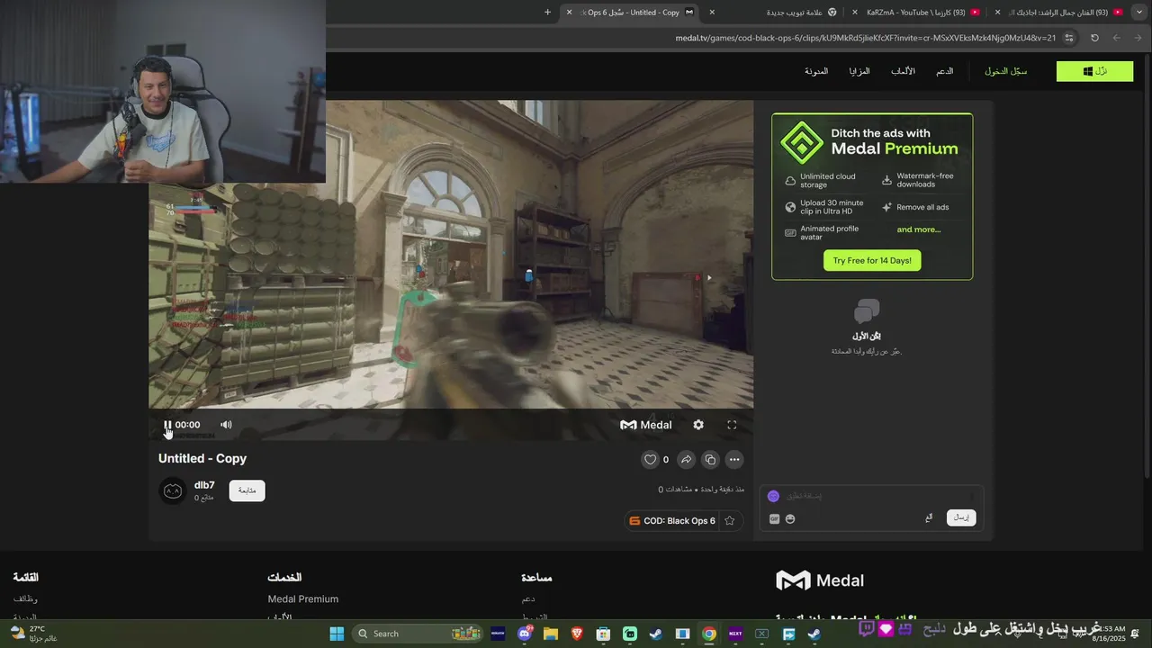Open the Windows Start menu
The height and width of the screenshot is (648, 1152).
point(337,634)
